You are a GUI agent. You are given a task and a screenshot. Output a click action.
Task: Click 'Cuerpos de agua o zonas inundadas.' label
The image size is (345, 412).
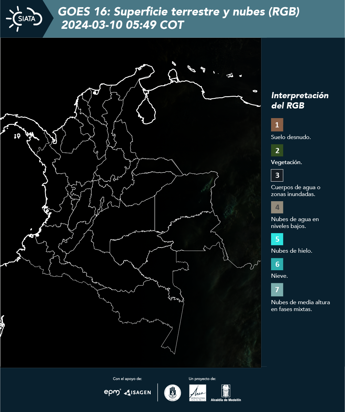[x=296, y=191]
